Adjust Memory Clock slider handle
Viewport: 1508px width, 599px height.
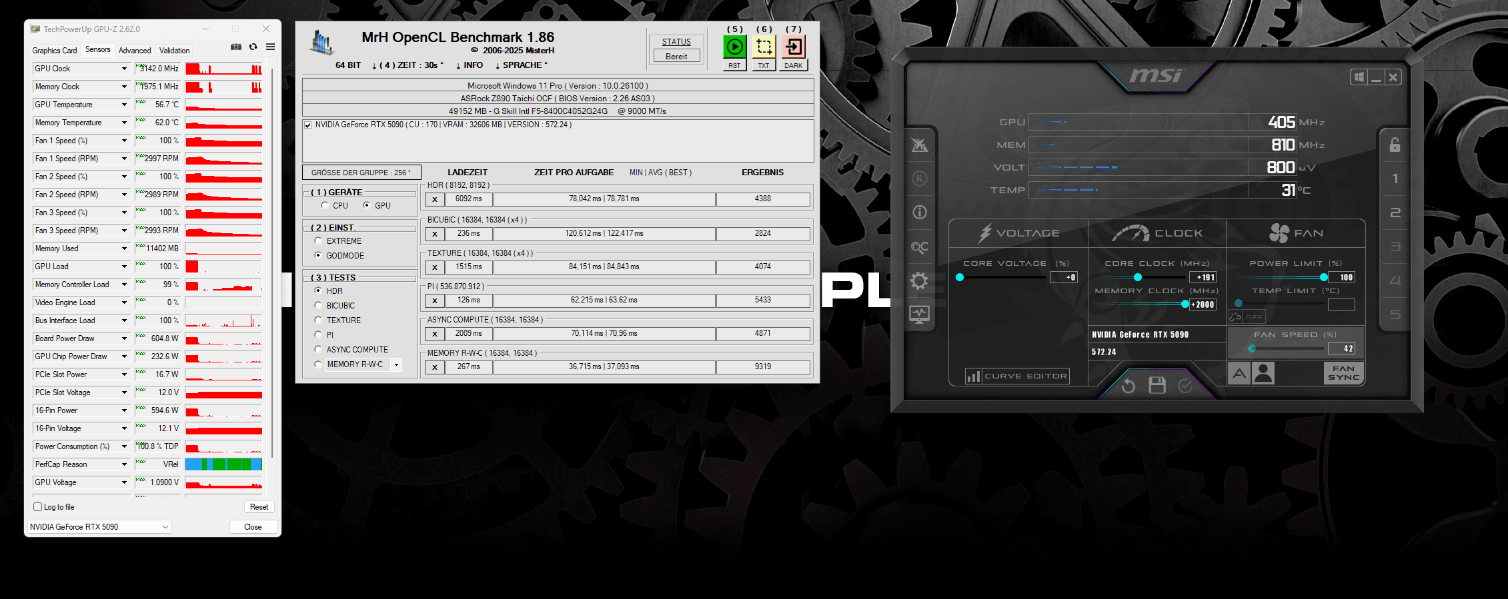1185,304
